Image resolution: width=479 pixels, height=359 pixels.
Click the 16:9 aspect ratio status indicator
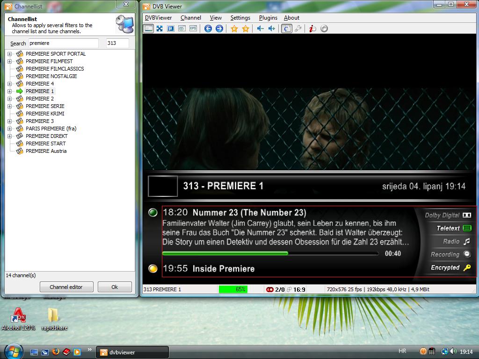[x=299, y=289]
